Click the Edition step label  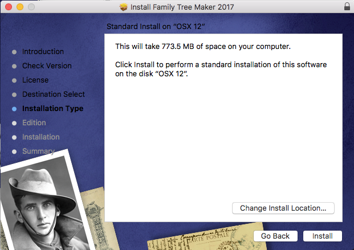point(34,123)
